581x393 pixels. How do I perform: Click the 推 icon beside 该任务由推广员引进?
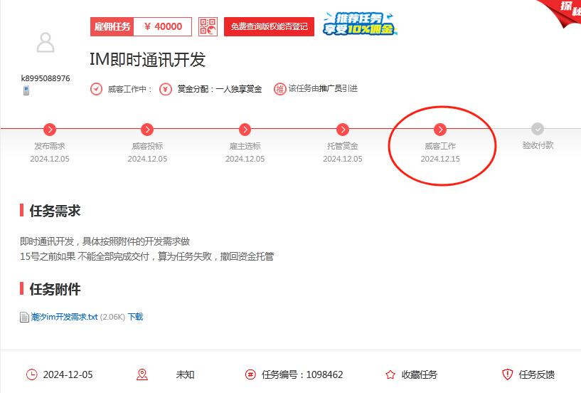pyautogui.click(x=279, y=89)
